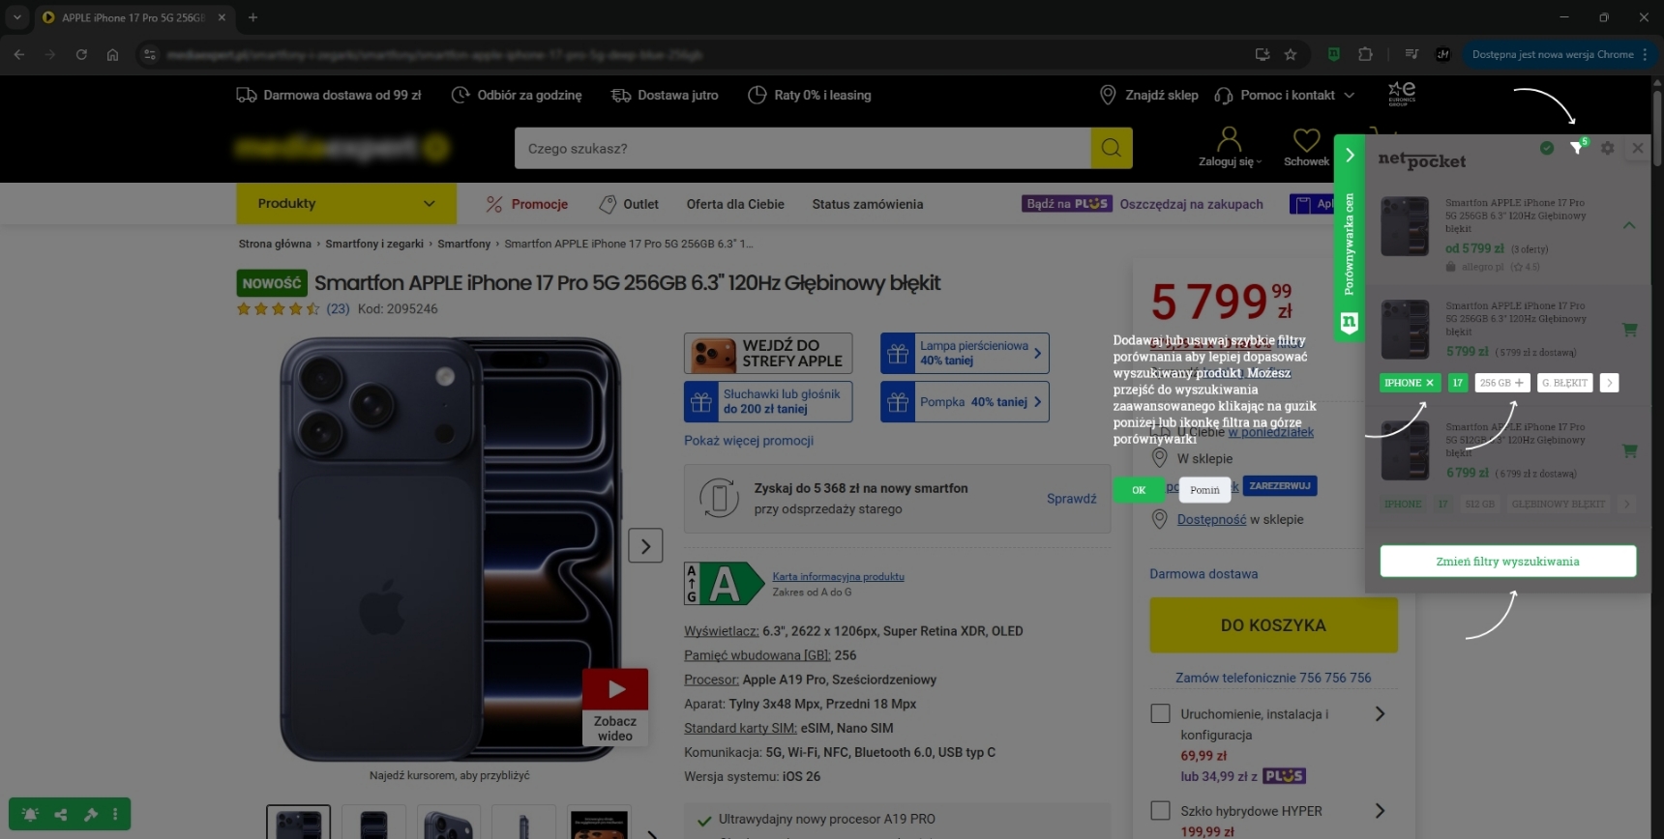This screenshot has width=1664, height=839.
Task: Open the Promocje menu item
Action: click(527, 204)
